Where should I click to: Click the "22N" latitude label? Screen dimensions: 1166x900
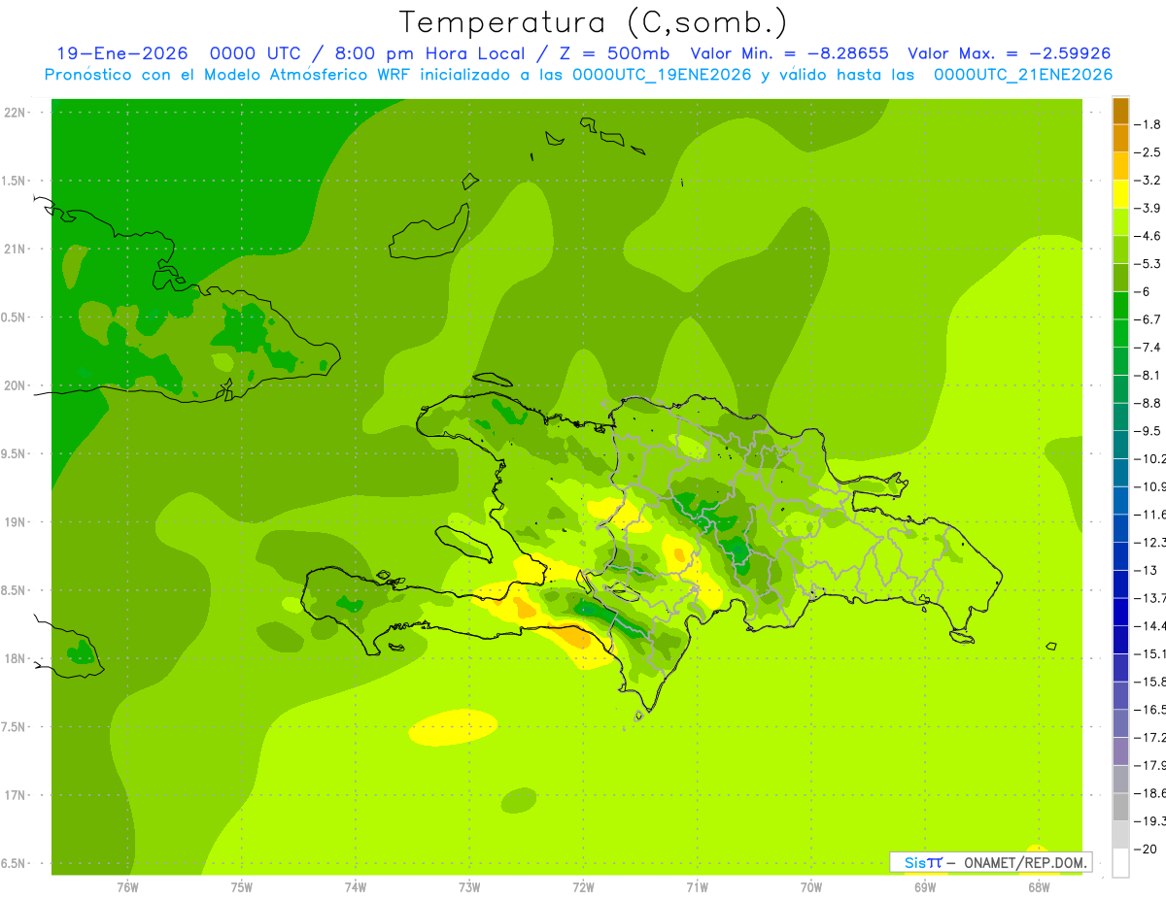(x=16, y=113)
